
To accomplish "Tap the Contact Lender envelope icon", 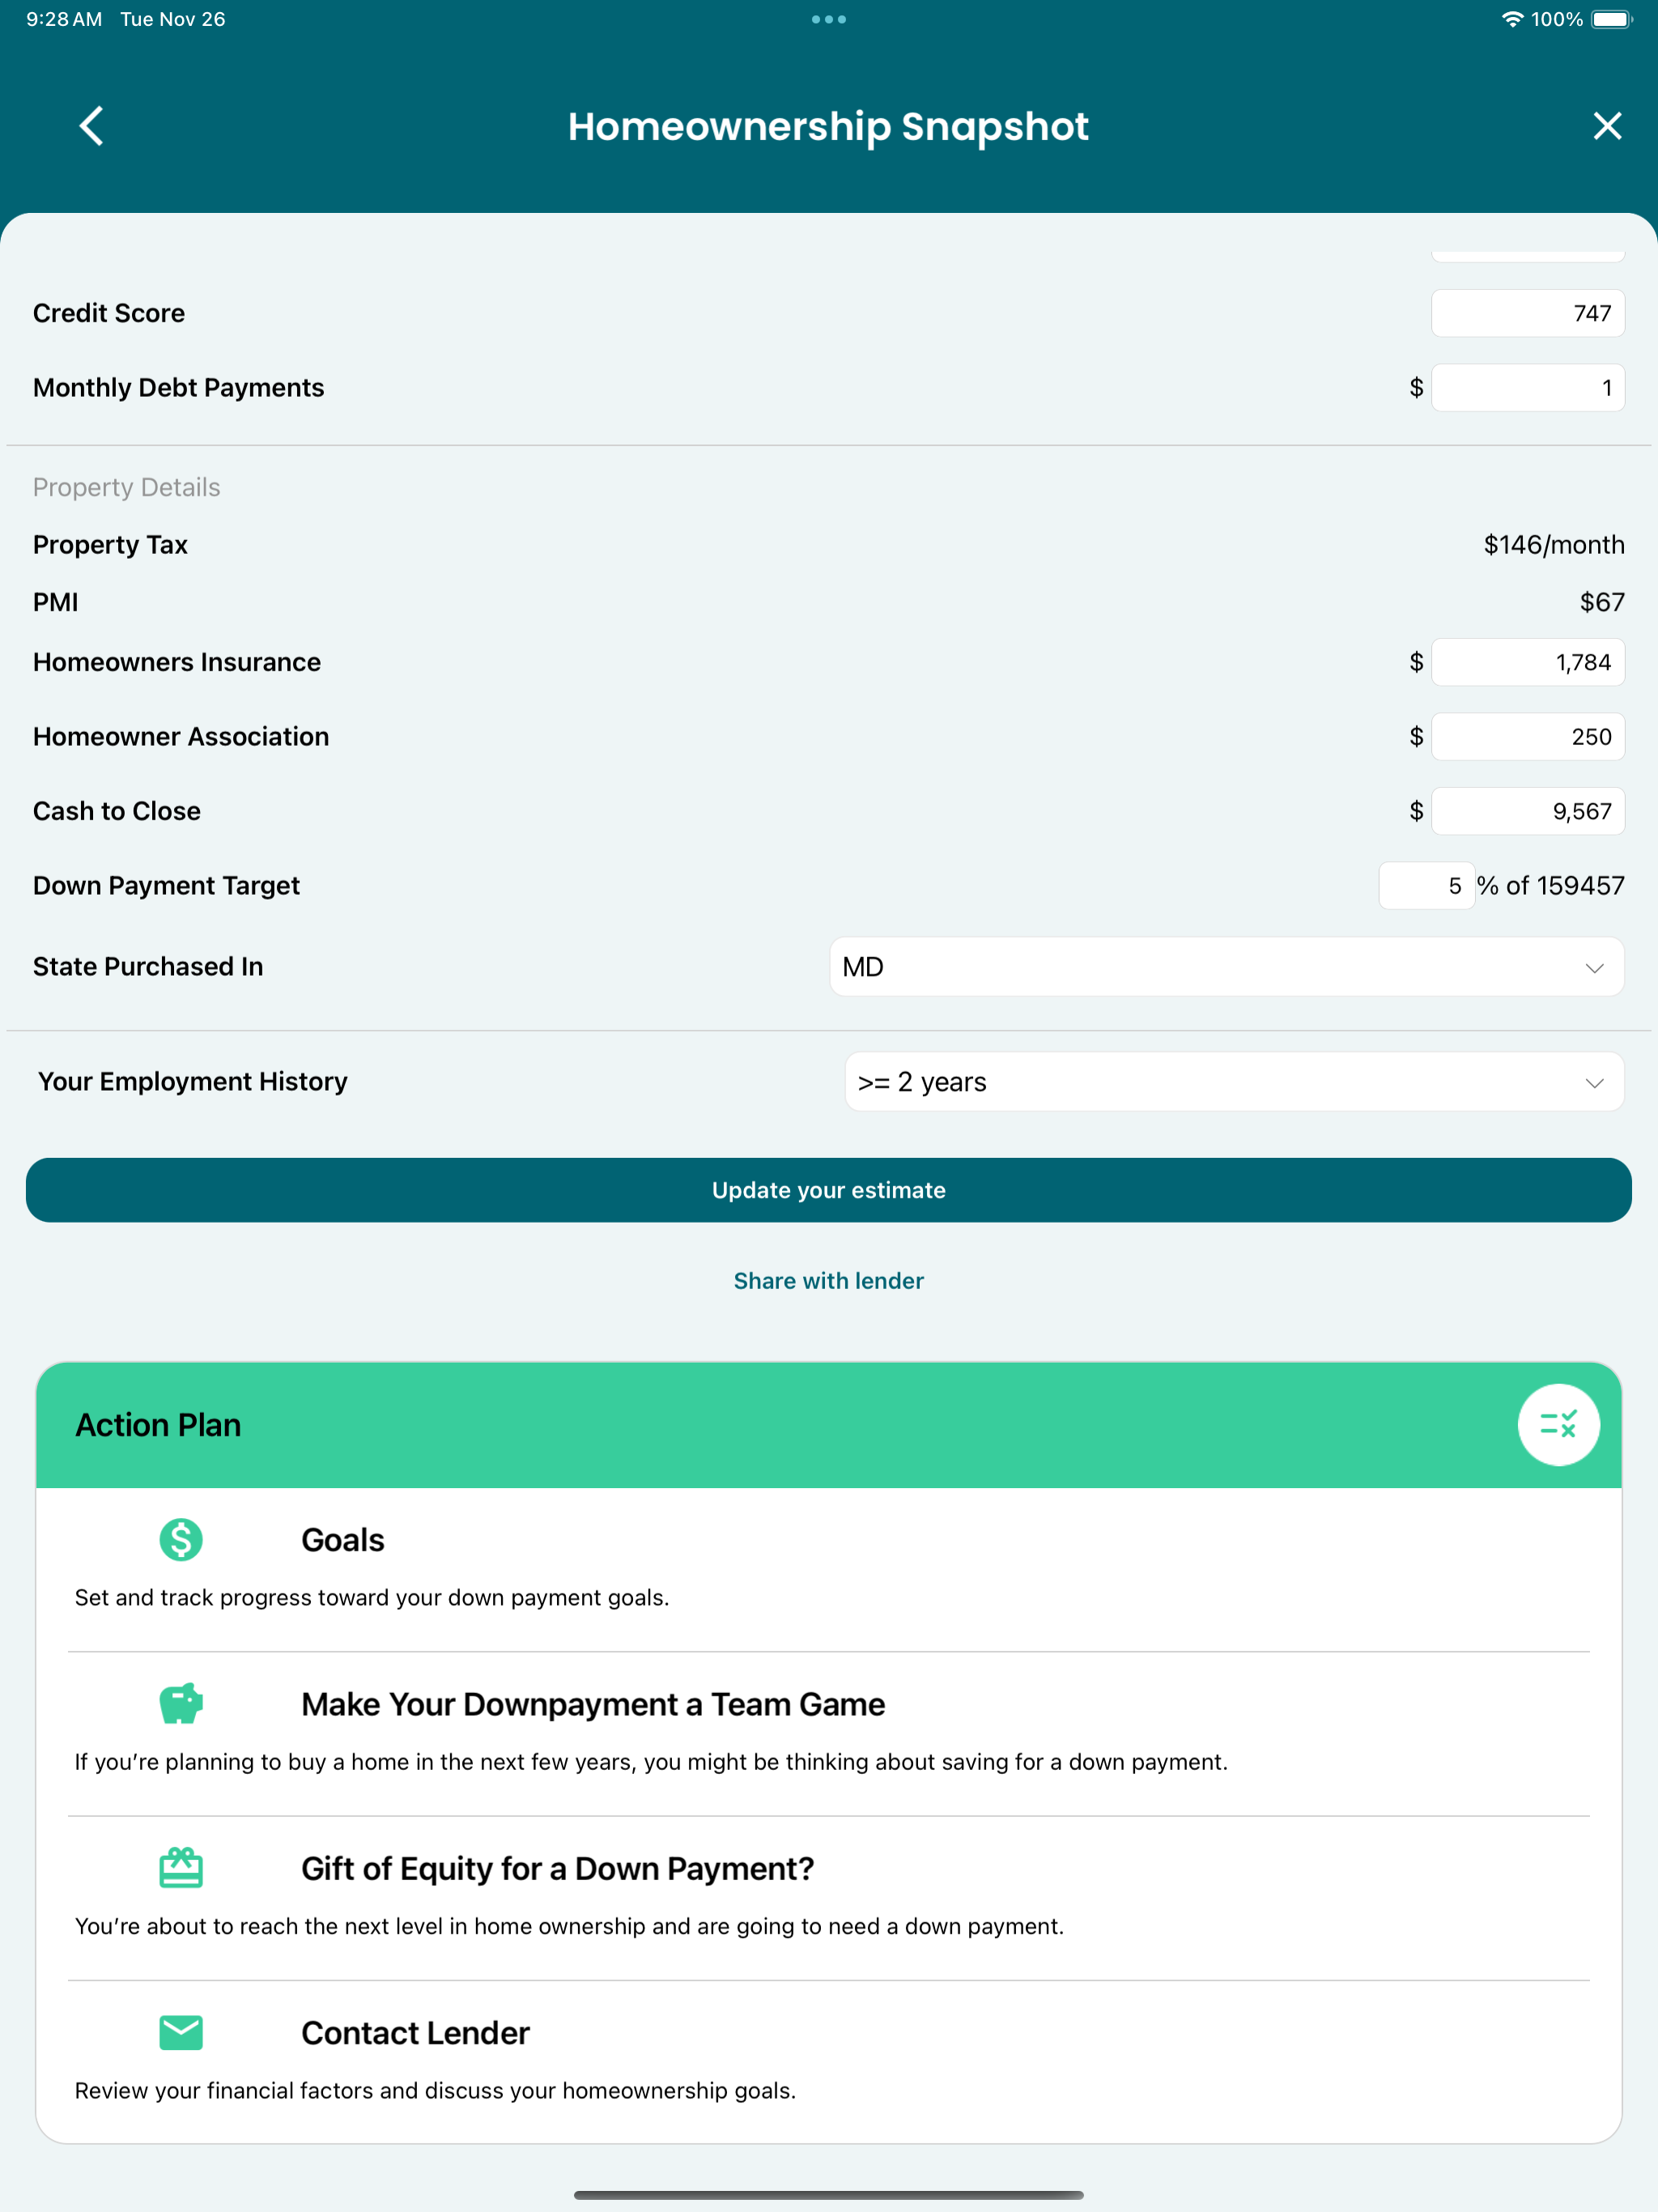I will click(181, 2032).
